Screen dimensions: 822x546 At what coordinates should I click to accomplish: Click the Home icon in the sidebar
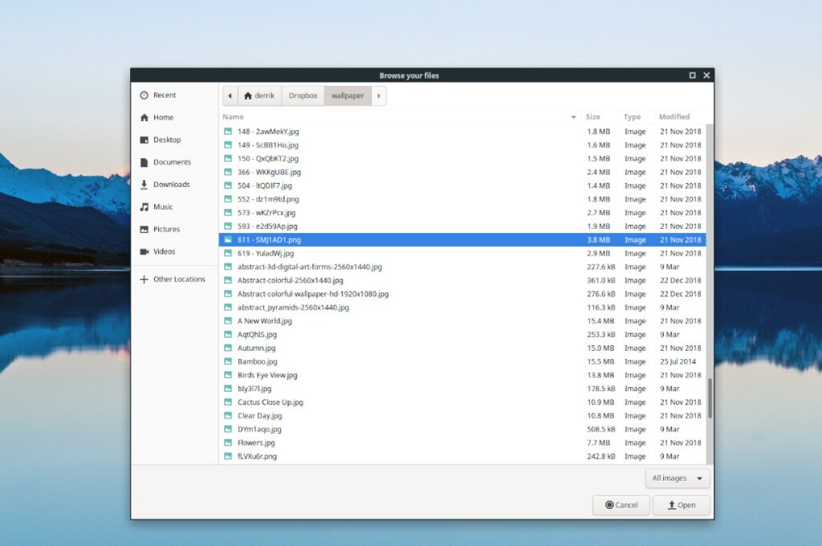coord(144,117)
